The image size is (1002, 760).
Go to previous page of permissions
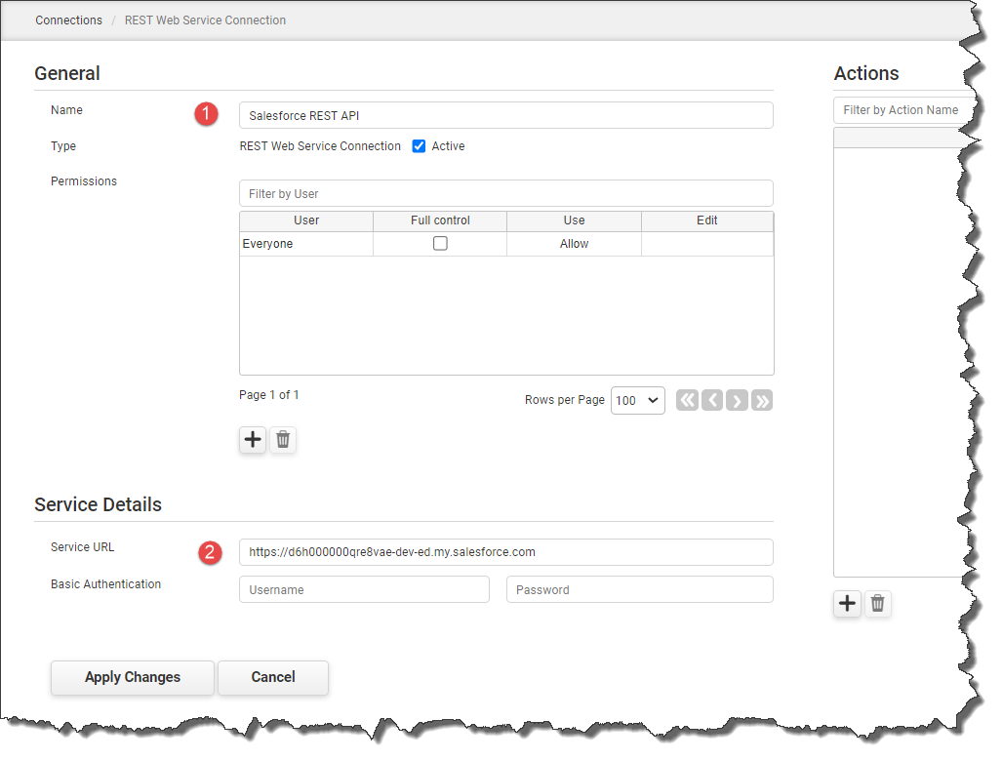tap(712, 401)
